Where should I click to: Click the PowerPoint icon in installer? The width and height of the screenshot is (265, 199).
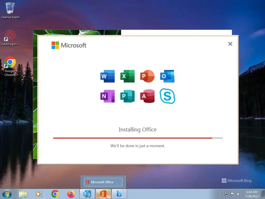point(147,76)
